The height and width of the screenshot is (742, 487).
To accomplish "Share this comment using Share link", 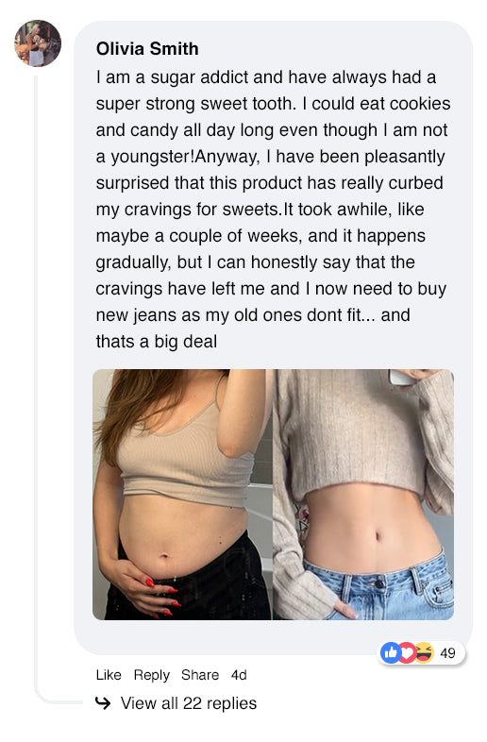I will pyautogui.click(x=200, y=675).
